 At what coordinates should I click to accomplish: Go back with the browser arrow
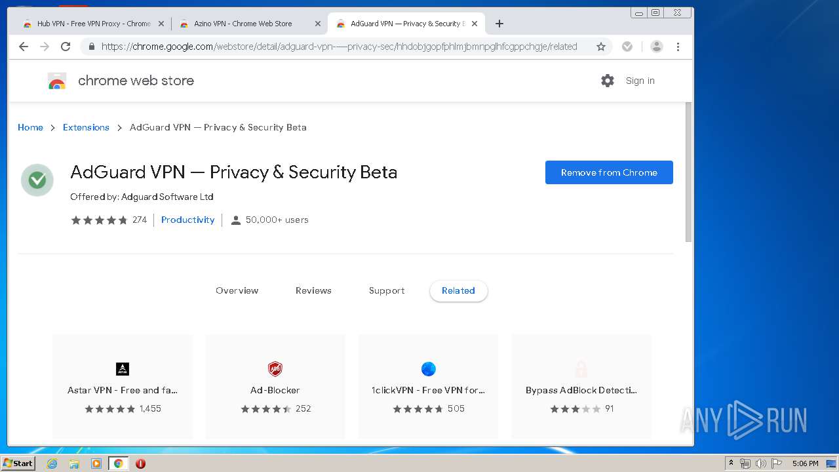pyautogui.click(x=24, y=47)
